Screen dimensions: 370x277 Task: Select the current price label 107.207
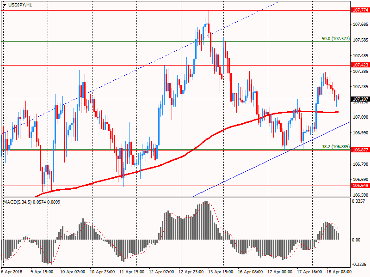coord(360,99)
